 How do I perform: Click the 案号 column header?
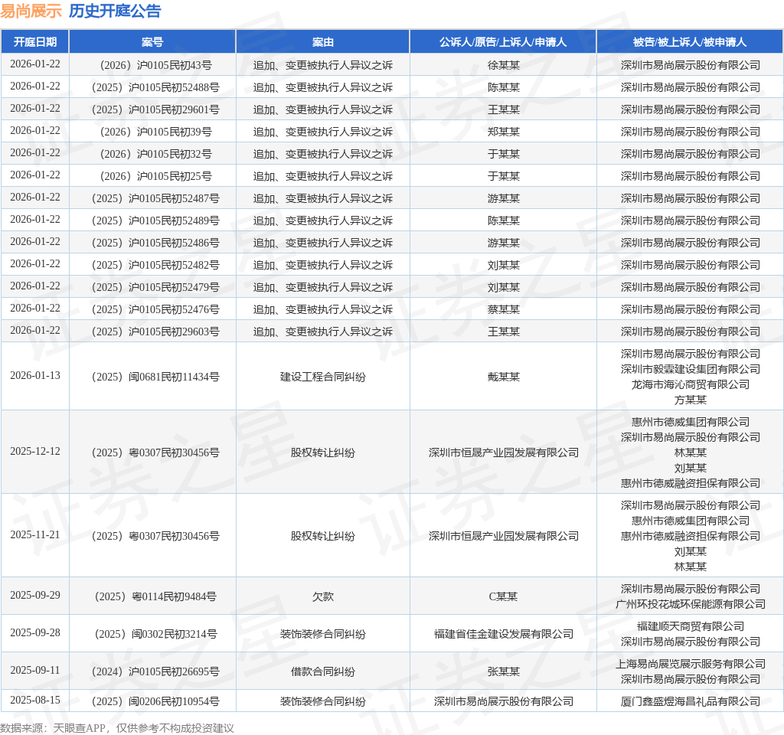[x=152, y=42]
